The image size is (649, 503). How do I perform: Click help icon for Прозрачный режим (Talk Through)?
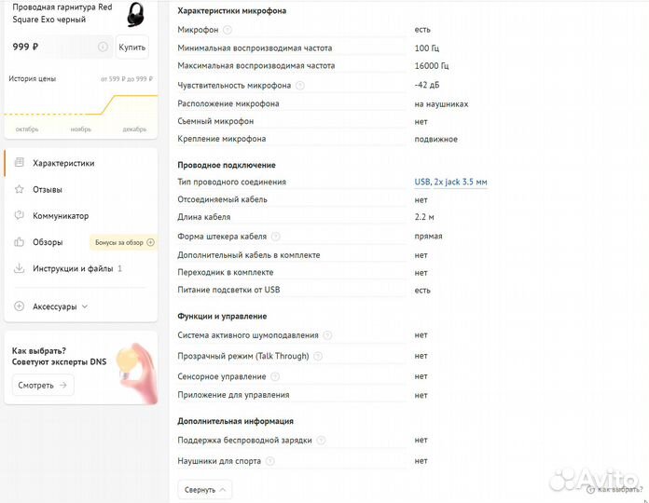pos(318,356)
